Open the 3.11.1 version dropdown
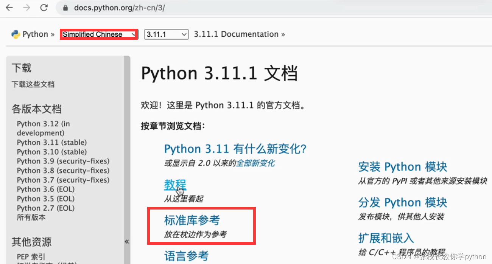 (167, 34)
